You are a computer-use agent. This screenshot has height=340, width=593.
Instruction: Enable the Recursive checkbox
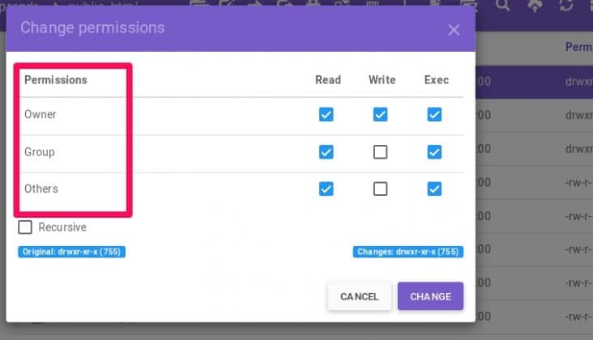coord(26,227)
